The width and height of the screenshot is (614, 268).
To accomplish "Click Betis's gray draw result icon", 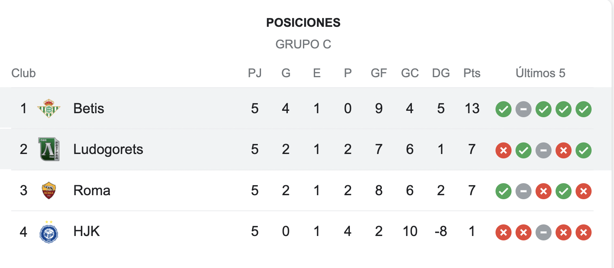I will point(524,109).
